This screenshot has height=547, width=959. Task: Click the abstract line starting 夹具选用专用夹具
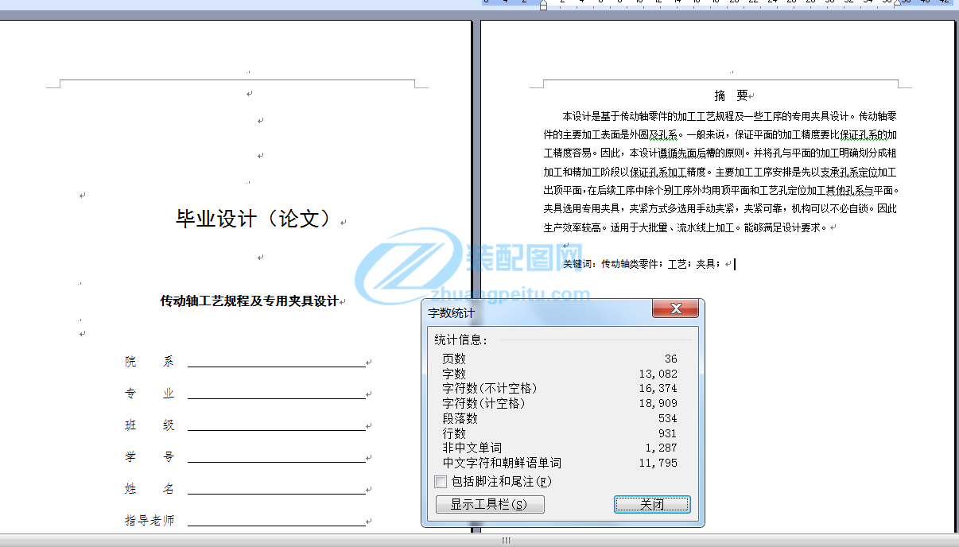[720, 208]
